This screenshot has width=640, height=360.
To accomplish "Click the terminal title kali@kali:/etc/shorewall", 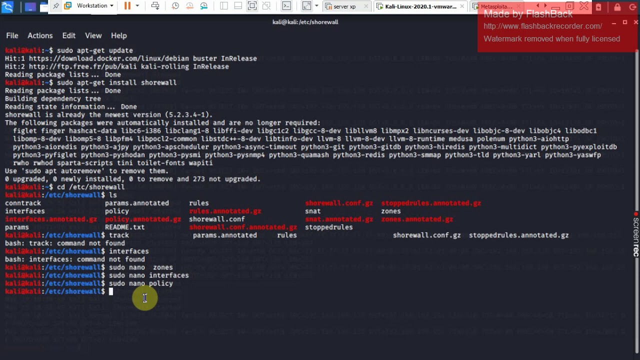I will coord(305,22).
